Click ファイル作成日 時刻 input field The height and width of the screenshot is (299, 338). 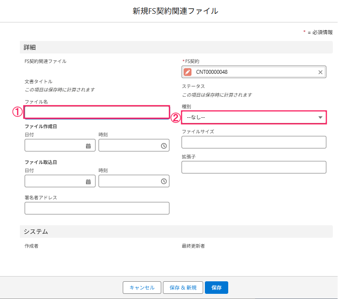pos(134,145)
